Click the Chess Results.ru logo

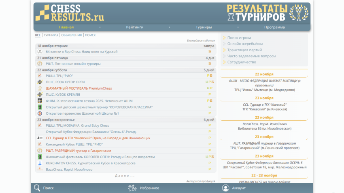tap(70, 13)
